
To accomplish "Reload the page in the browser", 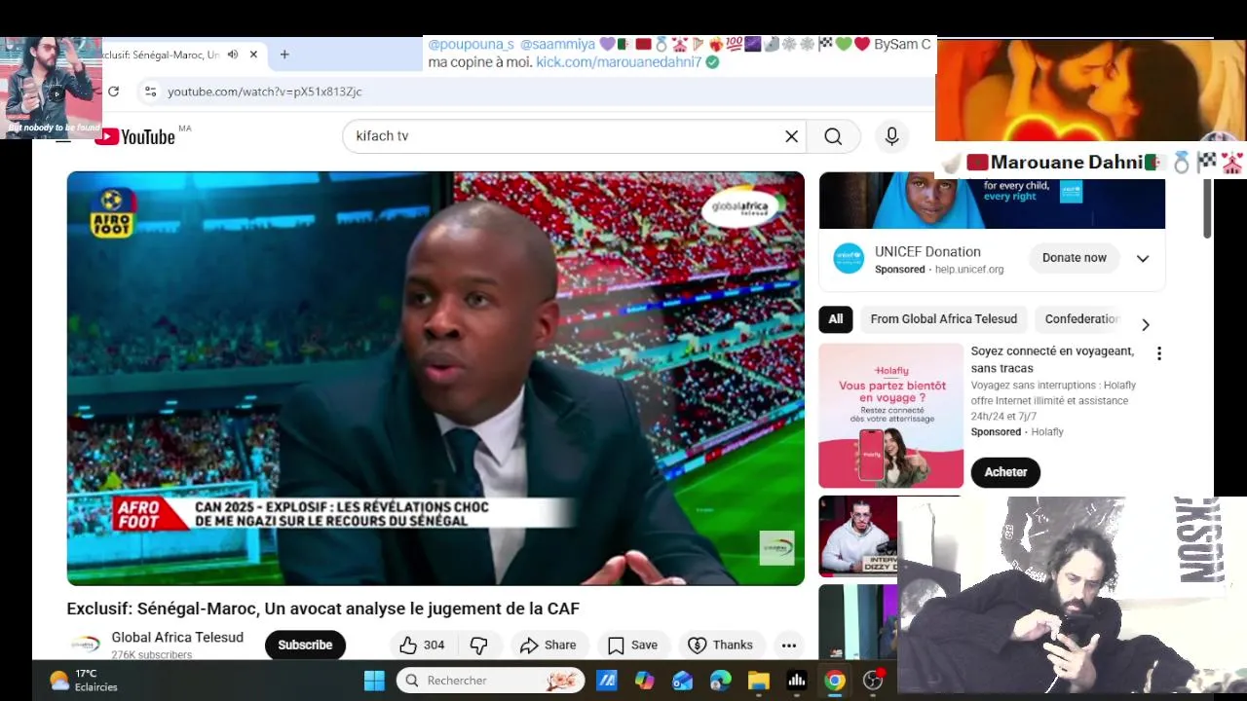I will (x=113, y=92).
